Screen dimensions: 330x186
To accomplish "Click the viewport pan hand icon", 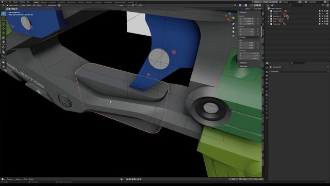I will 233,28.
